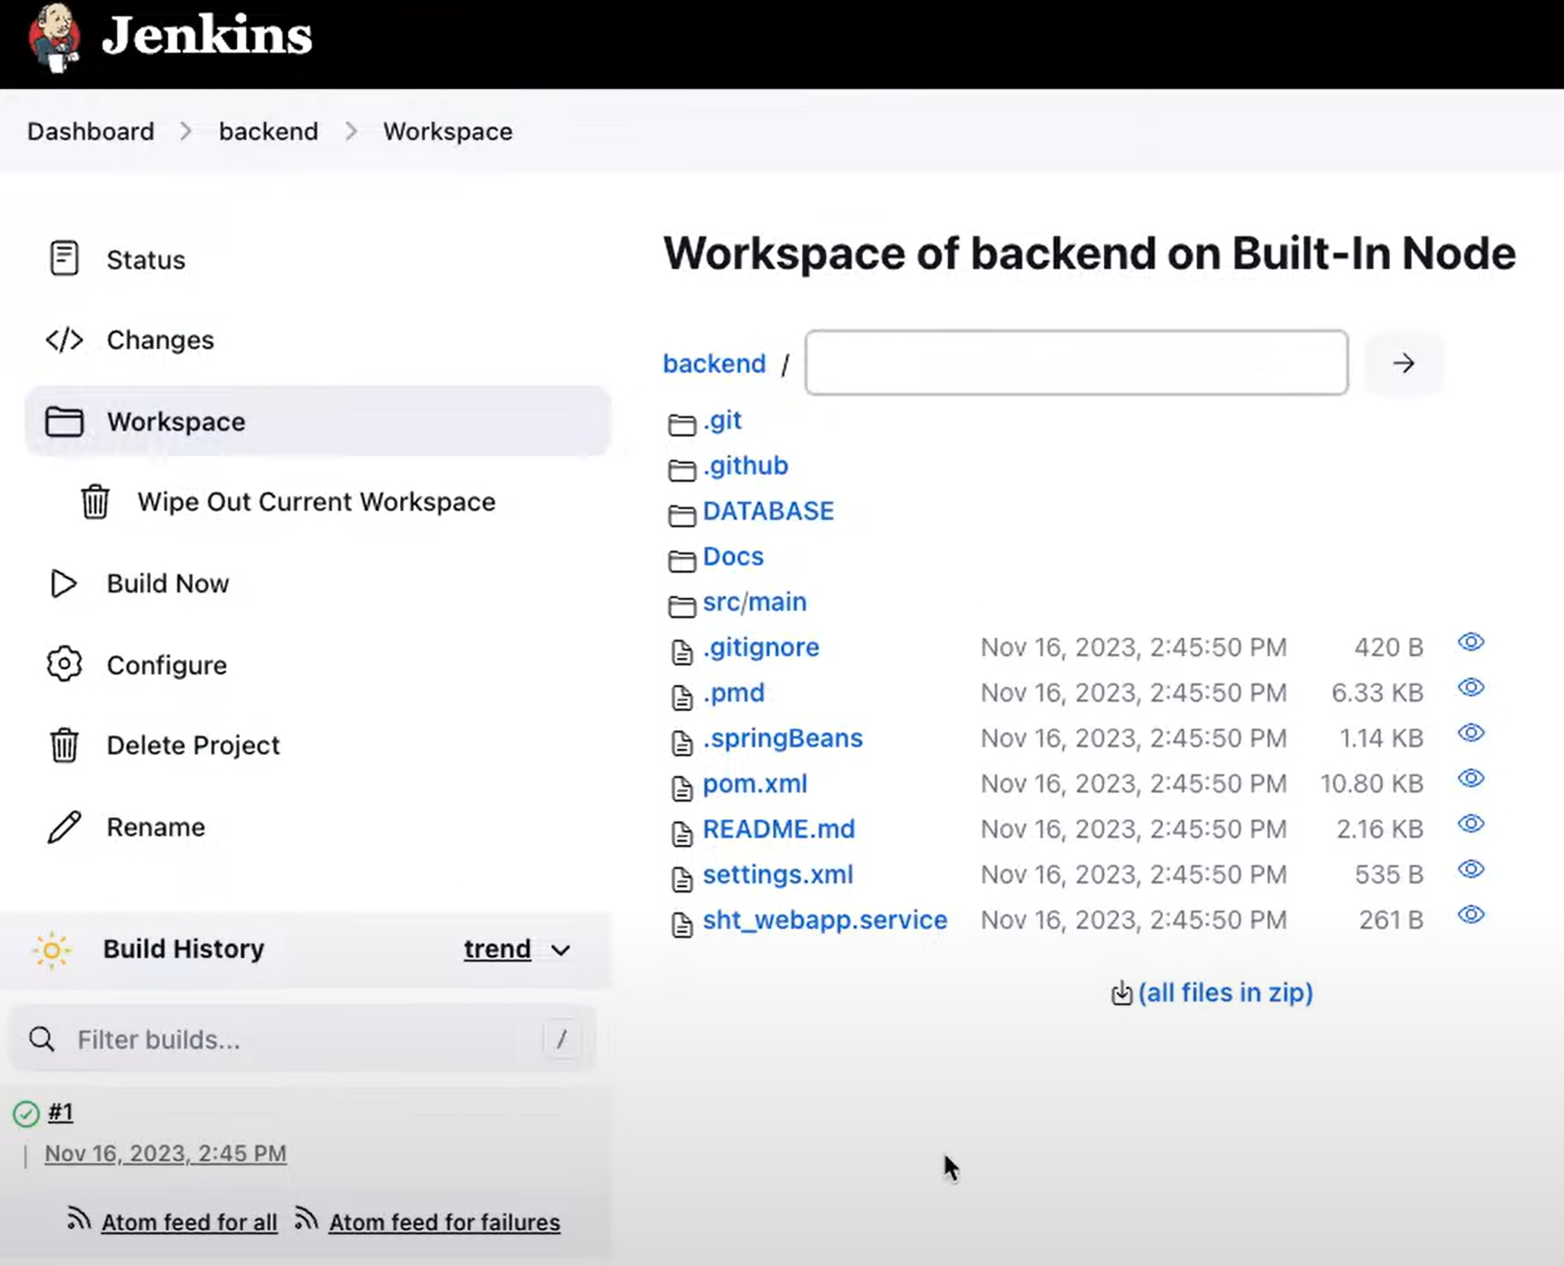Click the arrow go button next to path input
1564x1266 pixels.
(x=1404, y=364)
